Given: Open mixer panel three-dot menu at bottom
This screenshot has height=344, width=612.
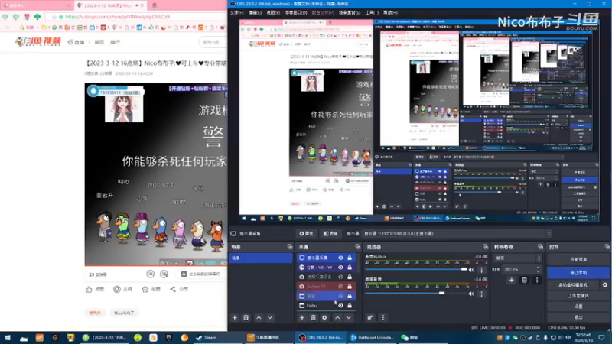Looking at the screenshot, I should point(383,317).
